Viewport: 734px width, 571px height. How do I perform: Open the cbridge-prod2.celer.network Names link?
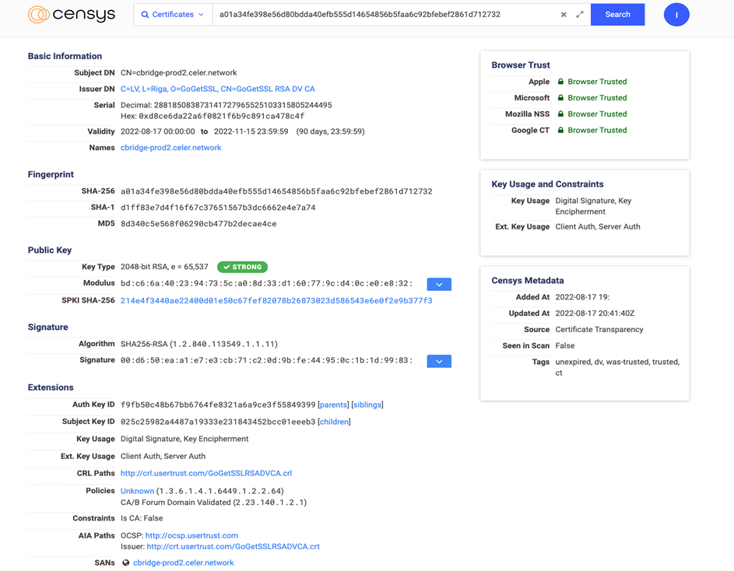[171, 148]
